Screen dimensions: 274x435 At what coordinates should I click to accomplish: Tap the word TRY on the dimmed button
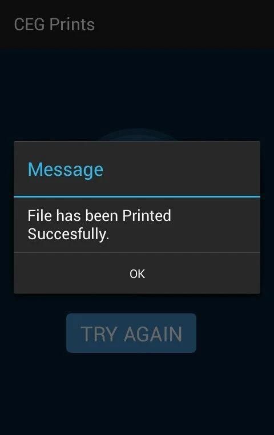coord(99,334)
